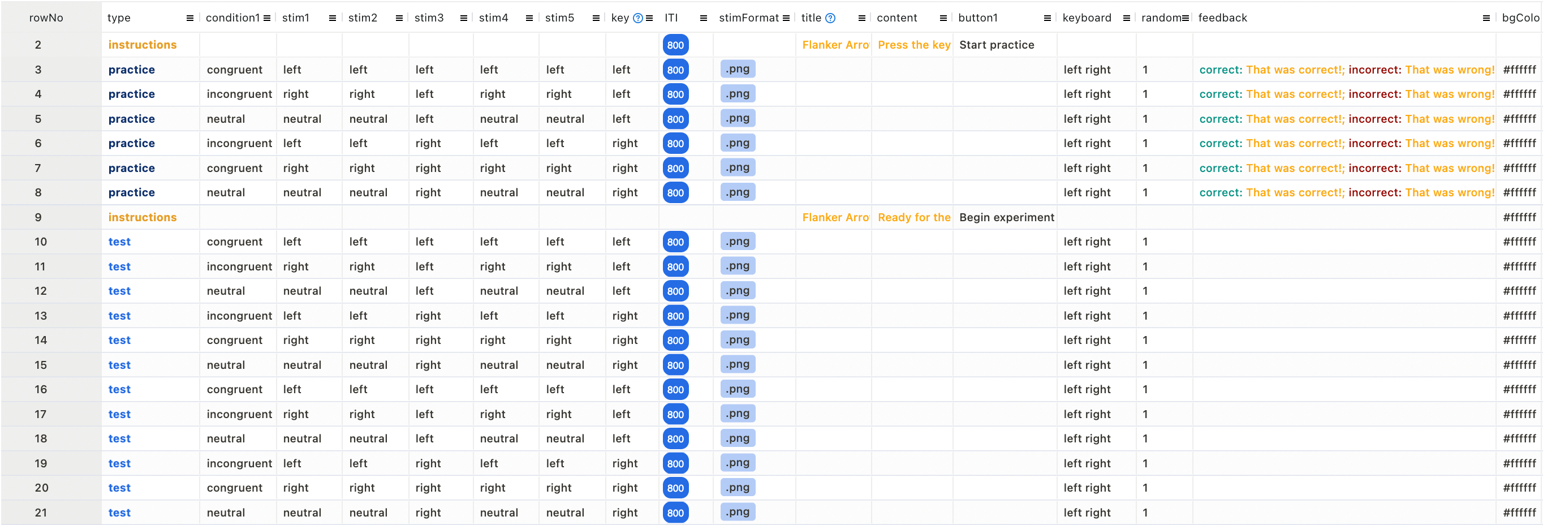Open the stim3 column menu icon
This screenshot has width=1543, height=525.
coord(464,18)
